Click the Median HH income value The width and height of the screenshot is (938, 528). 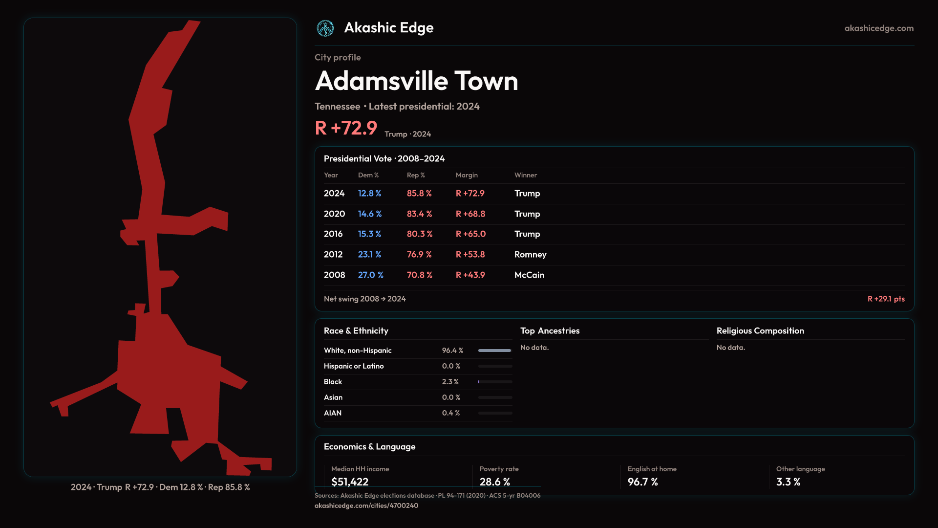pos(350,482)
